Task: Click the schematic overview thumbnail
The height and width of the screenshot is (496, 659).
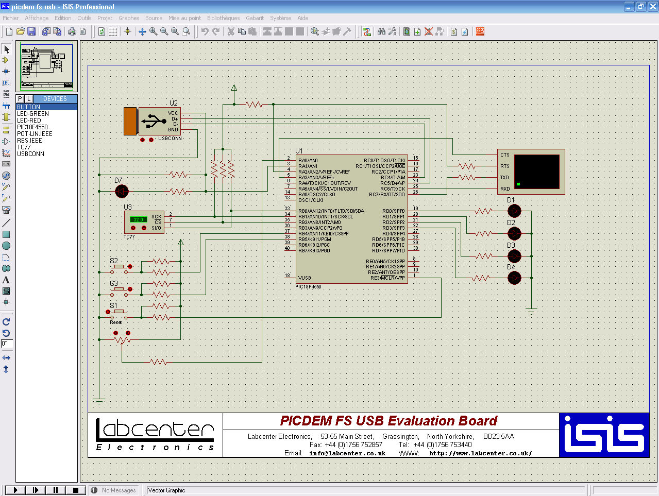Action: [x=47, y=66]
